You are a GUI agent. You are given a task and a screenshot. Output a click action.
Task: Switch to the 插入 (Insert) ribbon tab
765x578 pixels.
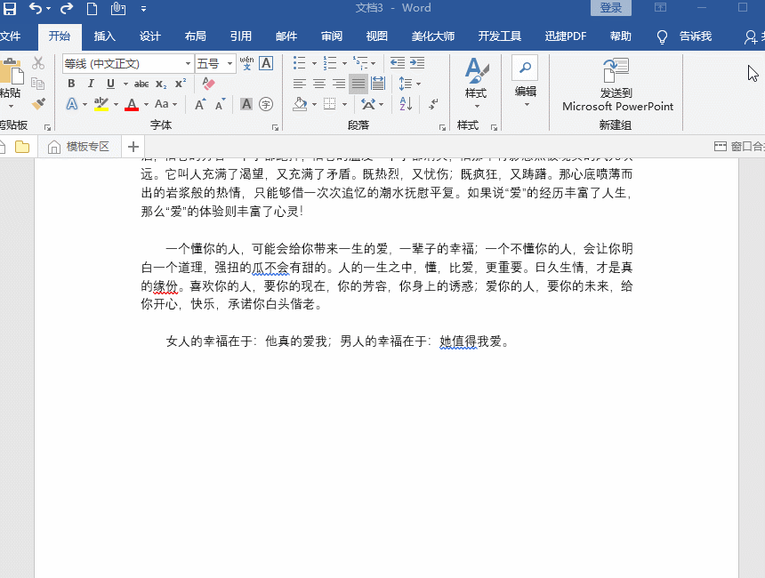(104, 36)
